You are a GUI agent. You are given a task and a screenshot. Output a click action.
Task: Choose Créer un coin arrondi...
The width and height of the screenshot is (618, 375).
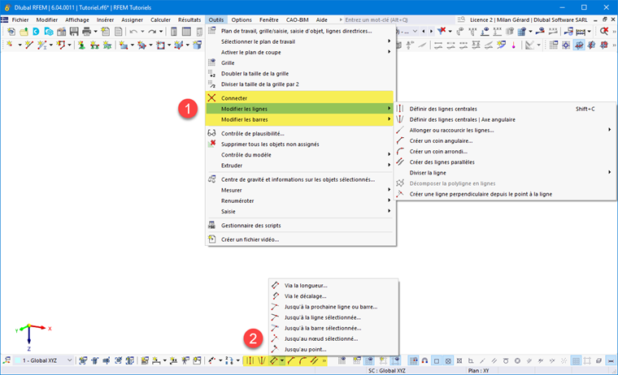(x=438, y=152)
